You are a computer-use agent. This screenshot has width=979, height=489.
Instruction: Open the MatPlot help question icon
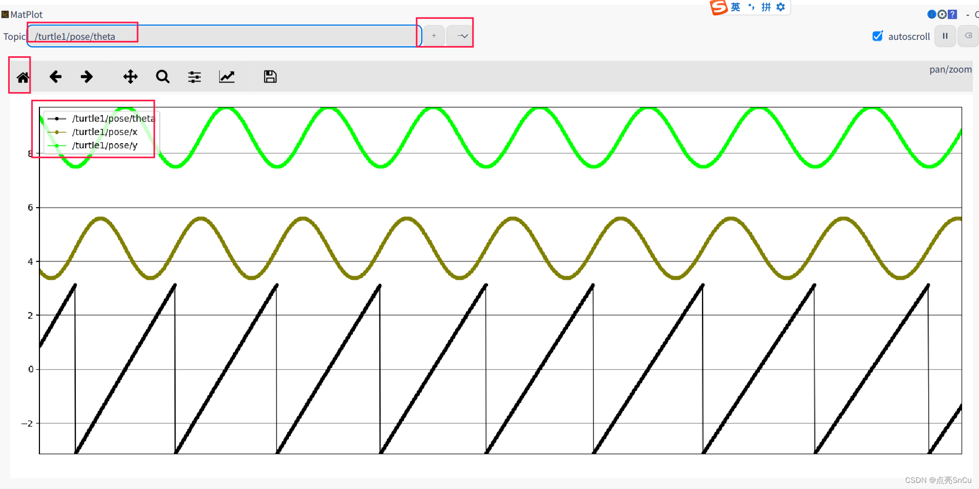click(952, 14)
